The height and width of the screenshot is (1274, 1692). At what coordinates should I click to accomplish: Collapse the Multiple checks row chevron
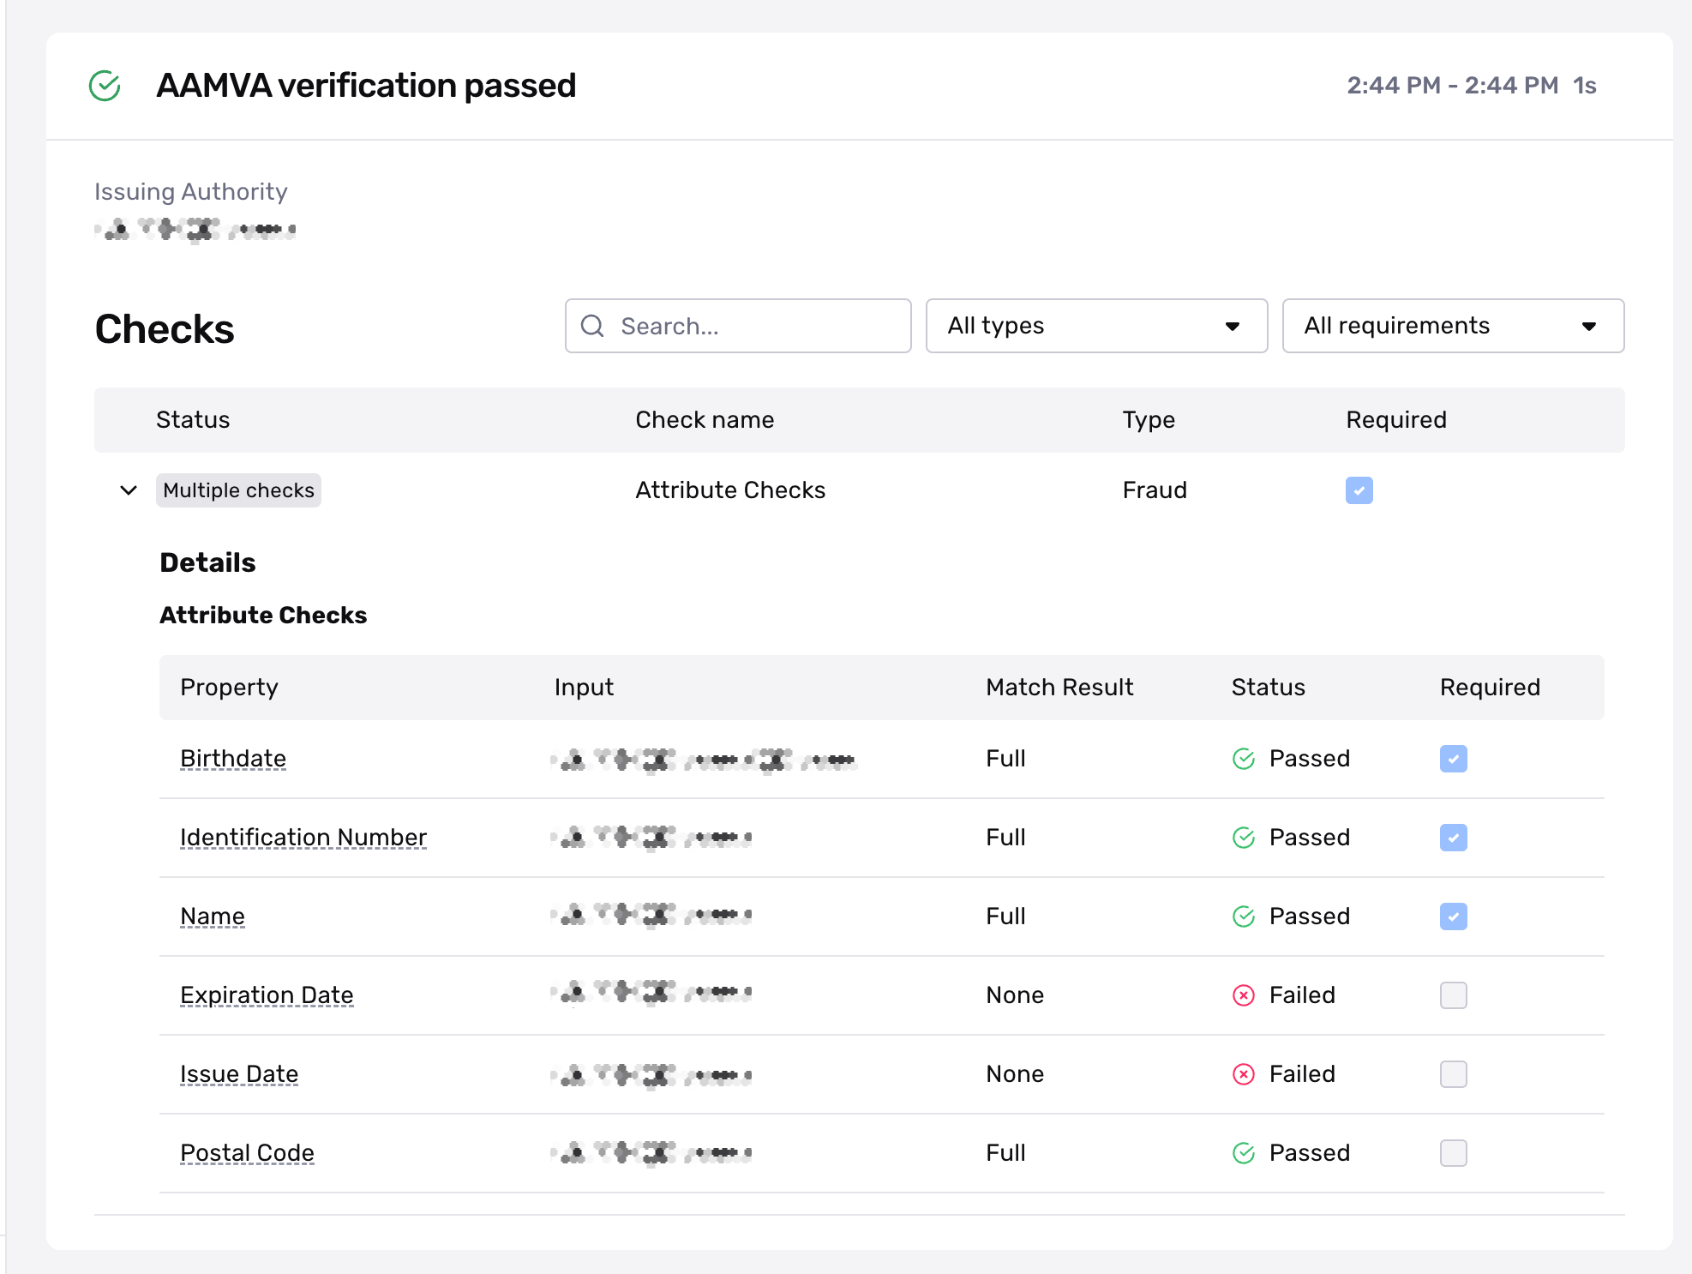coord(129,490)
